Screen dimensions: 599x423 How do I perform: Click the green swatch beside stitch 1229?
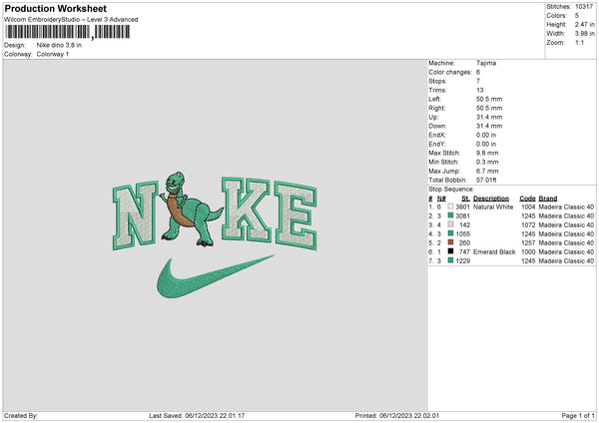(x=451, y=260)
